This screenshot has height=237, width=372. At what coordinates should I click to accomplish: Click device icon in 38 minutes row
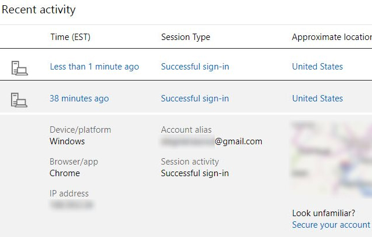coord(19,100)
